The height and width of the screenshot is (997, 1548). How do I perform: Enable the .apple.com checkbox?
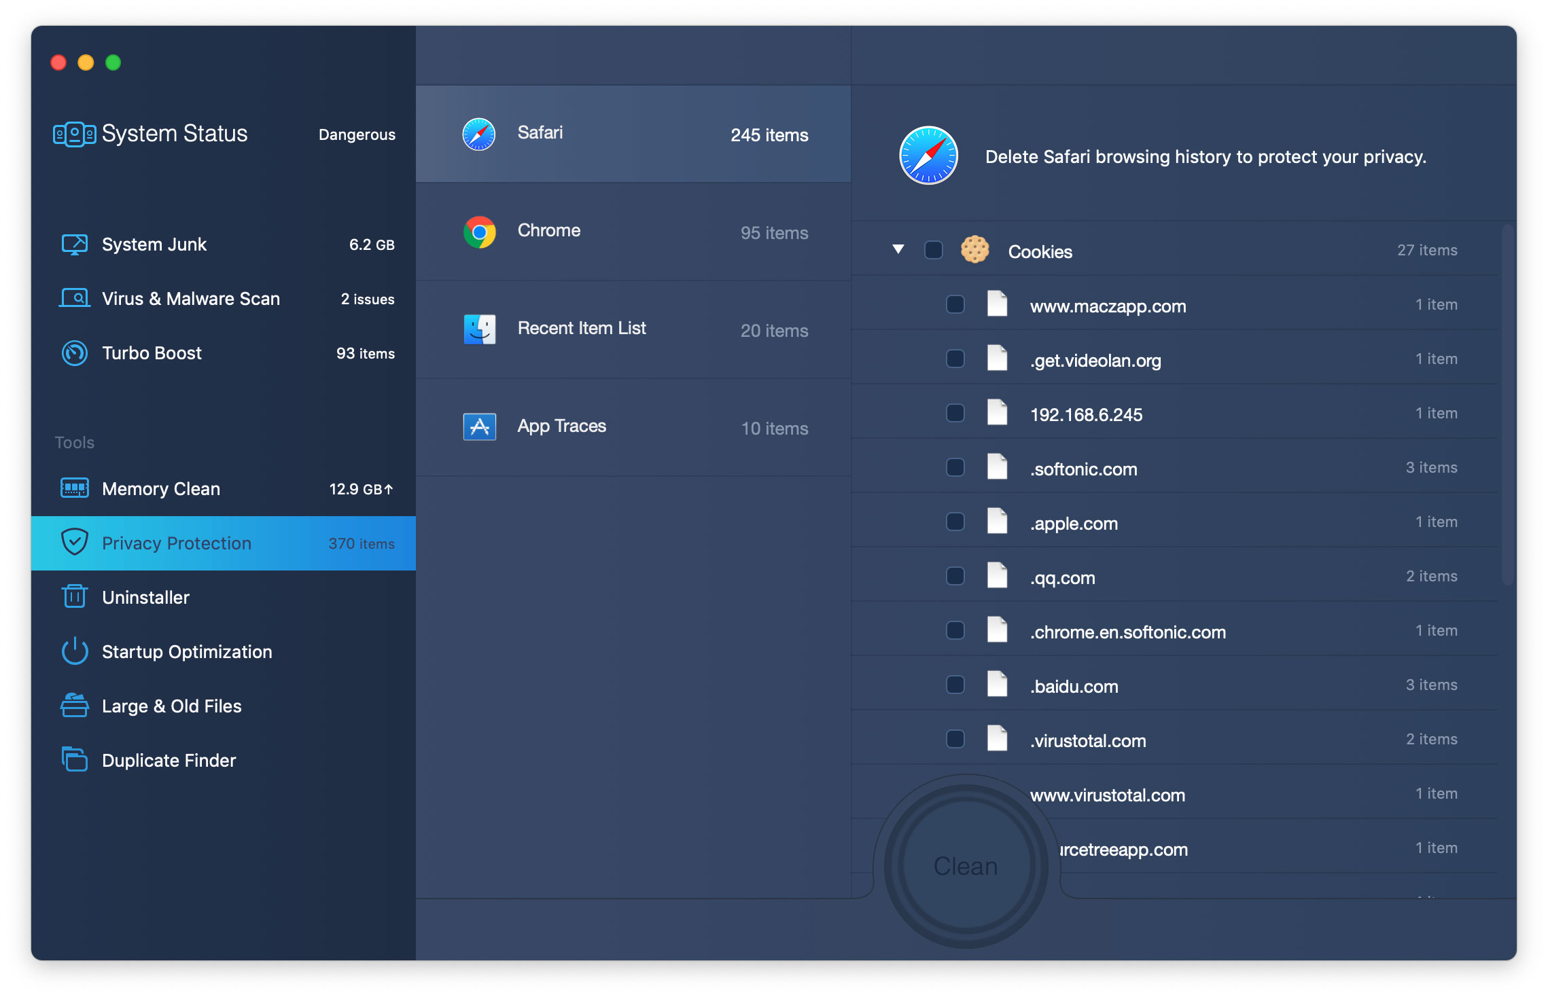955,522
